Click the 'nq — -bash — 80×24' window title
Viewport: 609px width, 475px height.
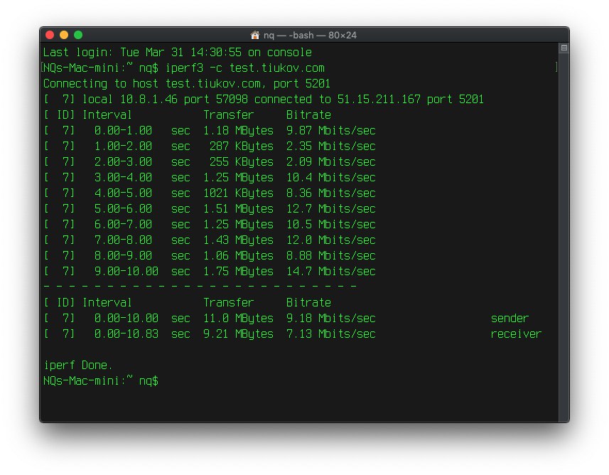coord(310,36)
